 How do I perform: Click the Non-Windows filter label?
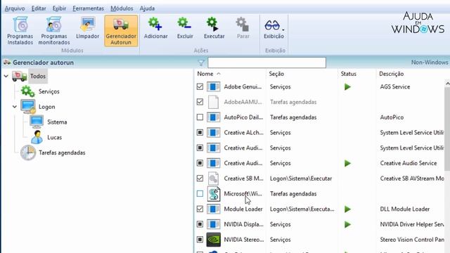(x=430, y=63)
